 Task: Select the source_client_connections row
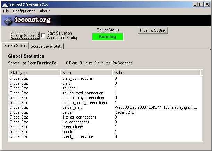click(105, 103)
